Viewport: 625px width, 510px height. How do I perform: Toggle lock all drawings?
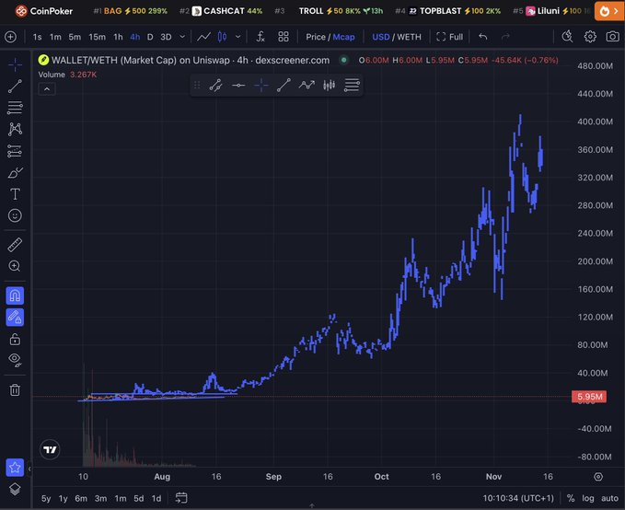pos(15,340)
